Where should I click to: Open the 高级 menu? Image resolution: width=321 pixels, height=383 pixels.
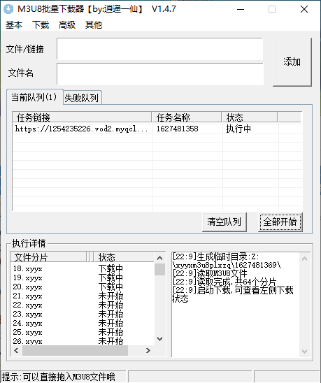[x=67, y=25]
